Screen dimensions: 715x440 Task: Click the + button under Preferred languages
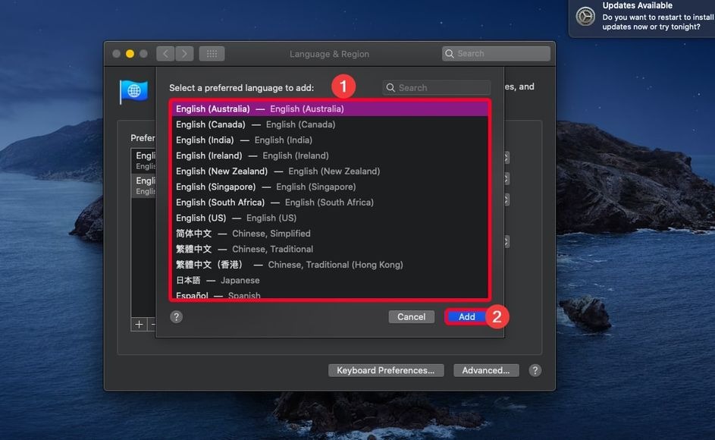click(138, 324)
